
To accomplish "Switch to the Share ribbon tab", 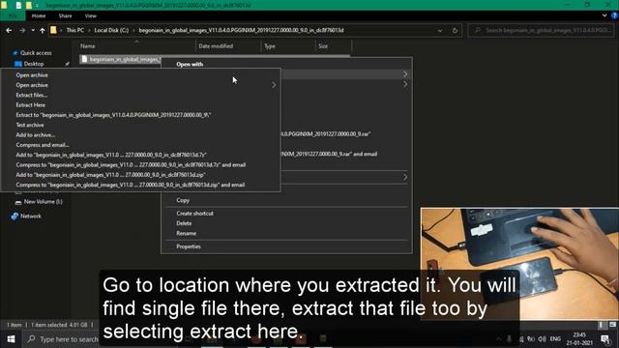I will pos(65,15).
